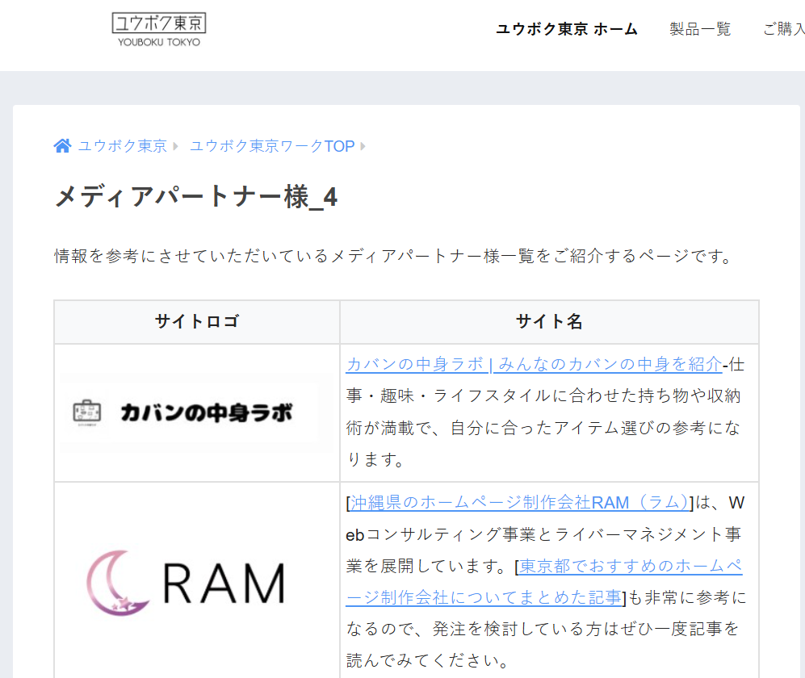Open ユウボク東京 ホーム nav item
The width and height of the screenshot is (805, 678).
coord(567,29)
